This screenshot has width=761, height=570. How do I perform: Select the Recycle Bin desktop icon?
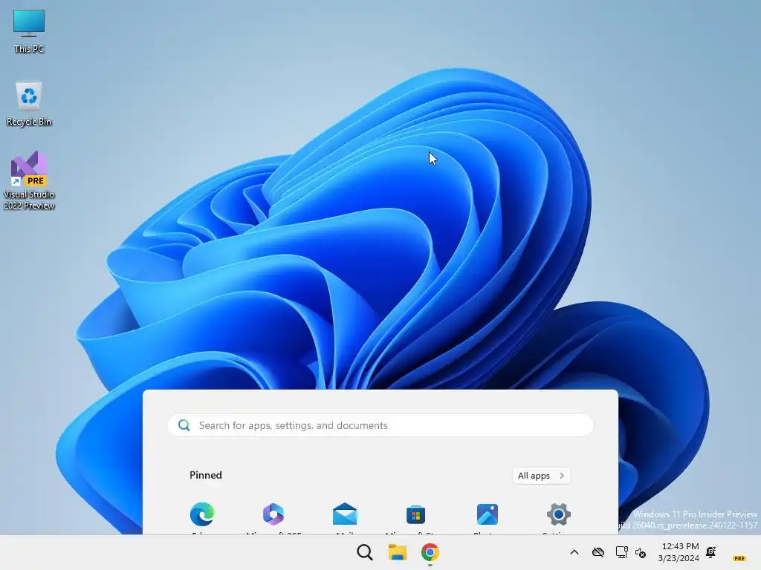coord(29,104)
